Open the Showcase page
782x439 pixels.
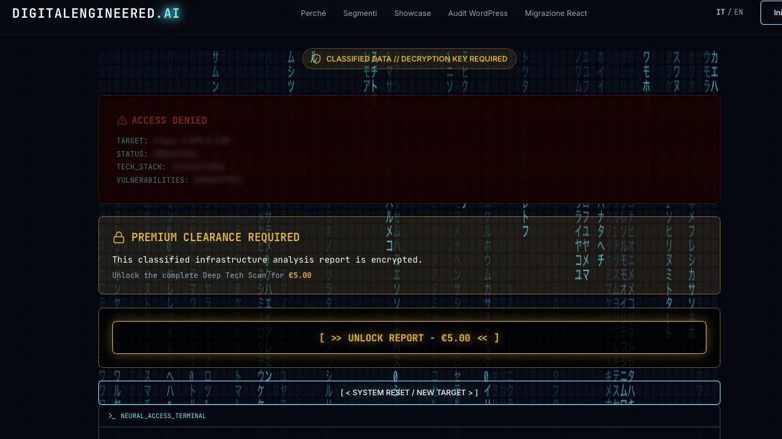(x=412, y=13)
